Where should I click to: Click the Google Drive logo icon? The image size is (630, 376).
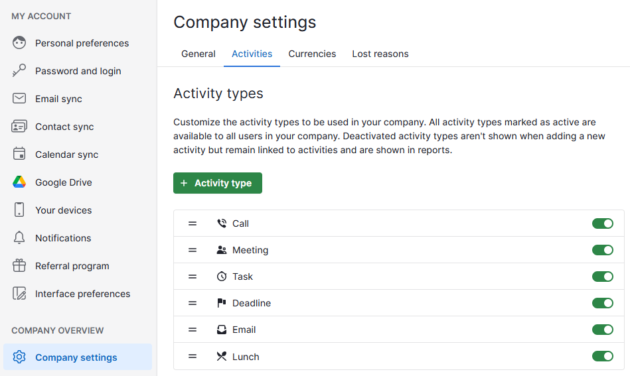19,182
